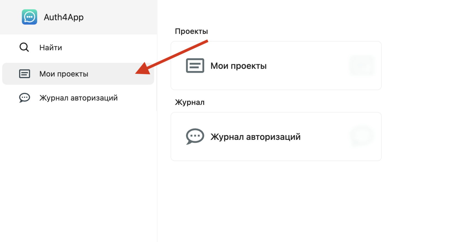The image size is (464, 242).
Task: Click the Журнал авторизаций card speech icon
Action: [195, 136]
